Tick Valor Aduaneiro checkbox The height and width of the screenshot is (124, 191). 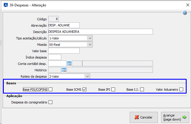[181, 90]
